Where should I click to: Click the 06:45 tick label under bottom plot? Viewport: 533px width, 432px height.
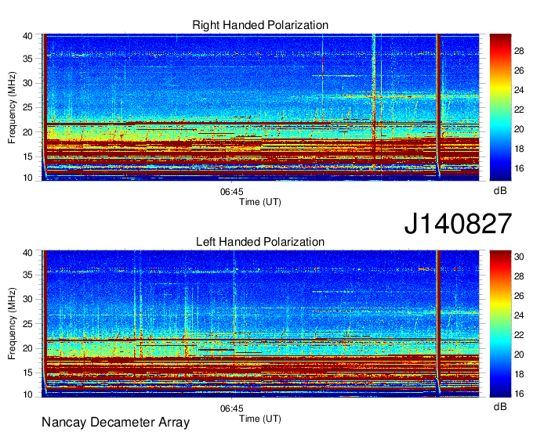click(x=231, y=409)
